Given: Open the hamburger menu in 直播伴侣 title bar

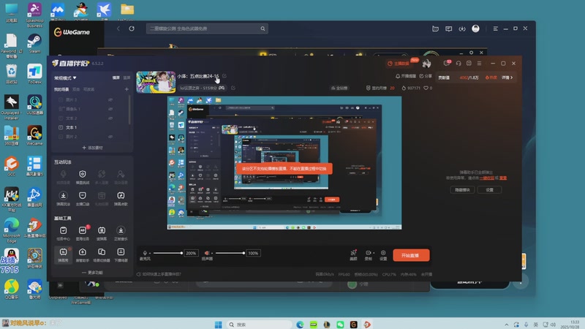Looking at the screenshot, I should pyautogui.click(x=480, y=64).
